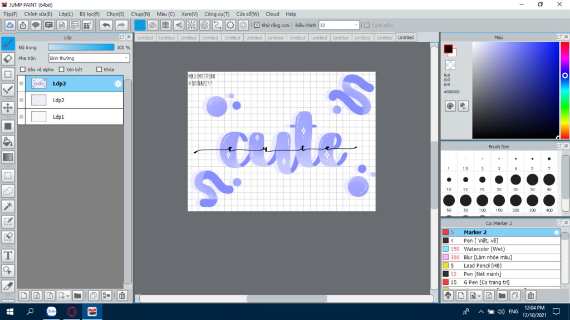The image size is (570, 320).
Task: Select the Eraser tool
Action: tap(8, 59)
